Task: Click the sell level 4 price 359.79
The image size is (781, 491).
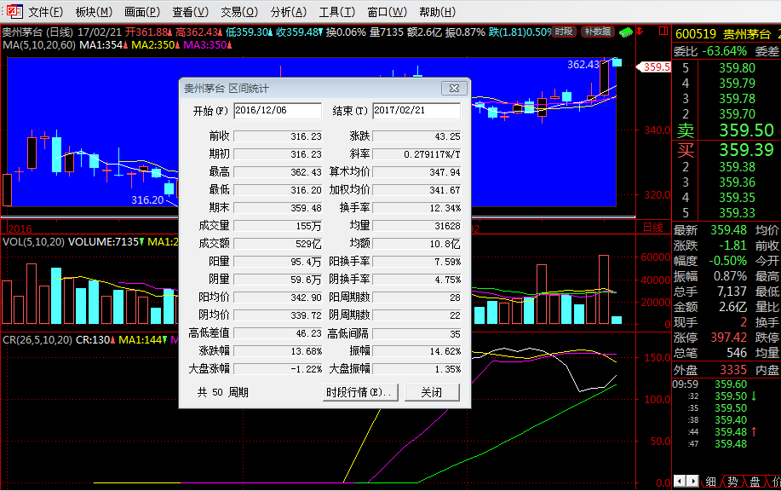Action: 737,84
